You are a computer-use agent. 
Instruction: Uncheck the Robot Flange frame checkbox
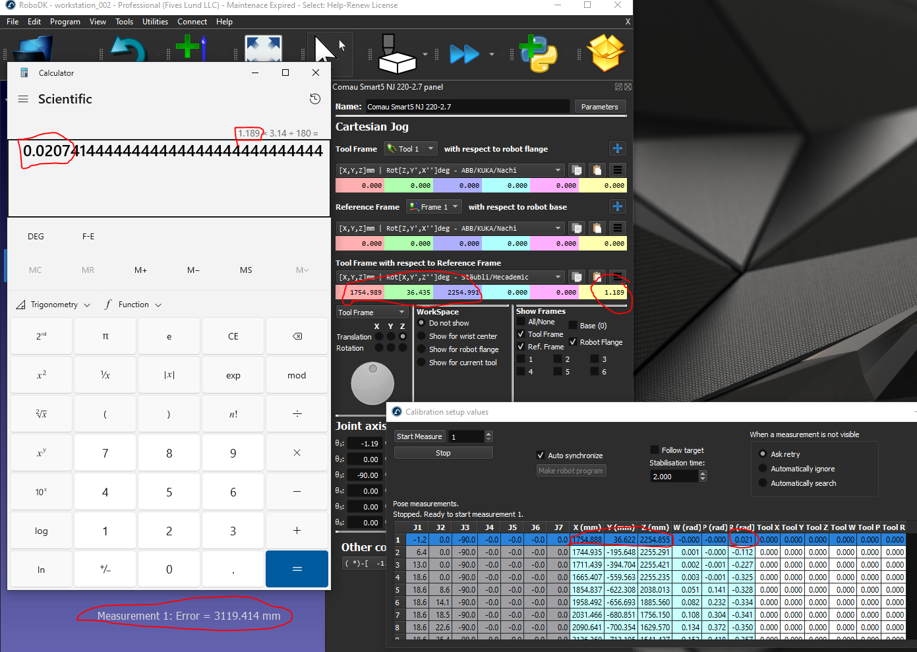tap(573, 342)
